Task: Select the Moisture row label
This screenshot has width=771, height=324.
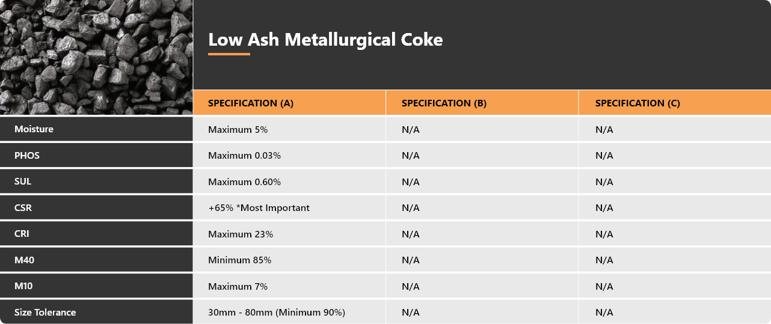Action: tap(34, 129)
